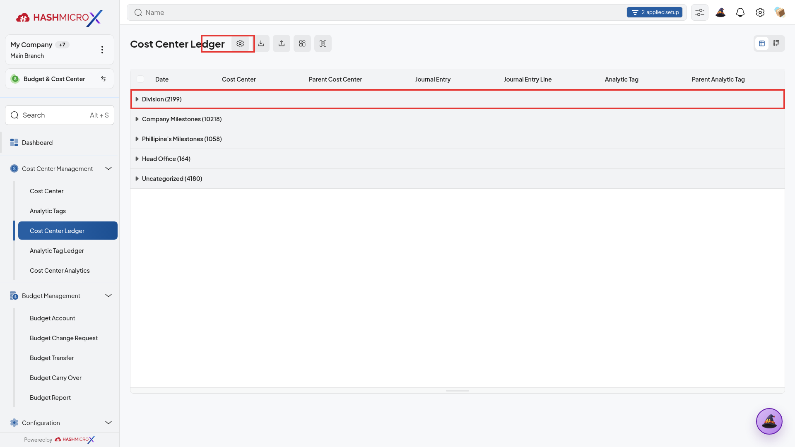Click the swap arrows beside Budget & Cost Center
The image size is (795, 447).
104,79
